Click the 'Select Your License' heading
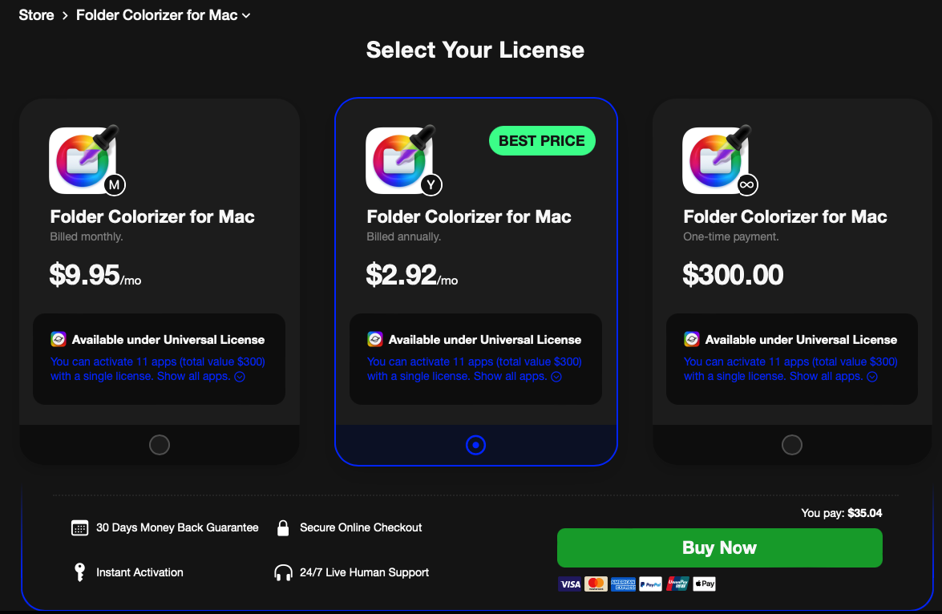The width and height of the screenshot is (942, 614). [x=475, y=50]
